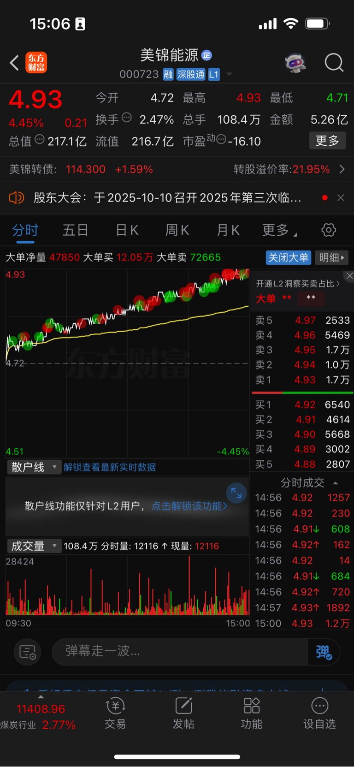Toggle 关闭大单 button
The image size is (354, 767).
[x=289, y=257]
